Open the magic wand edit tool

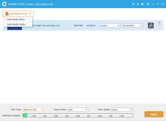151,25
